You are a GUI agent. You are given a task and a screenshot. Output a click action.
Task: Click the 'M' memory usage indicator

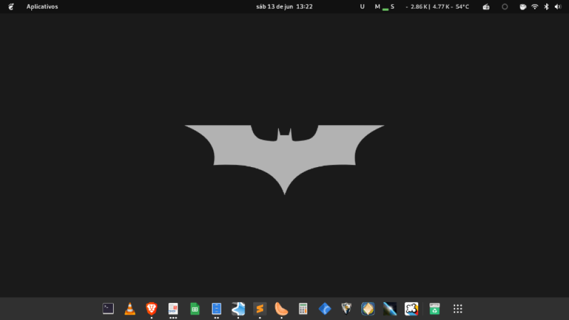[377, 6]
